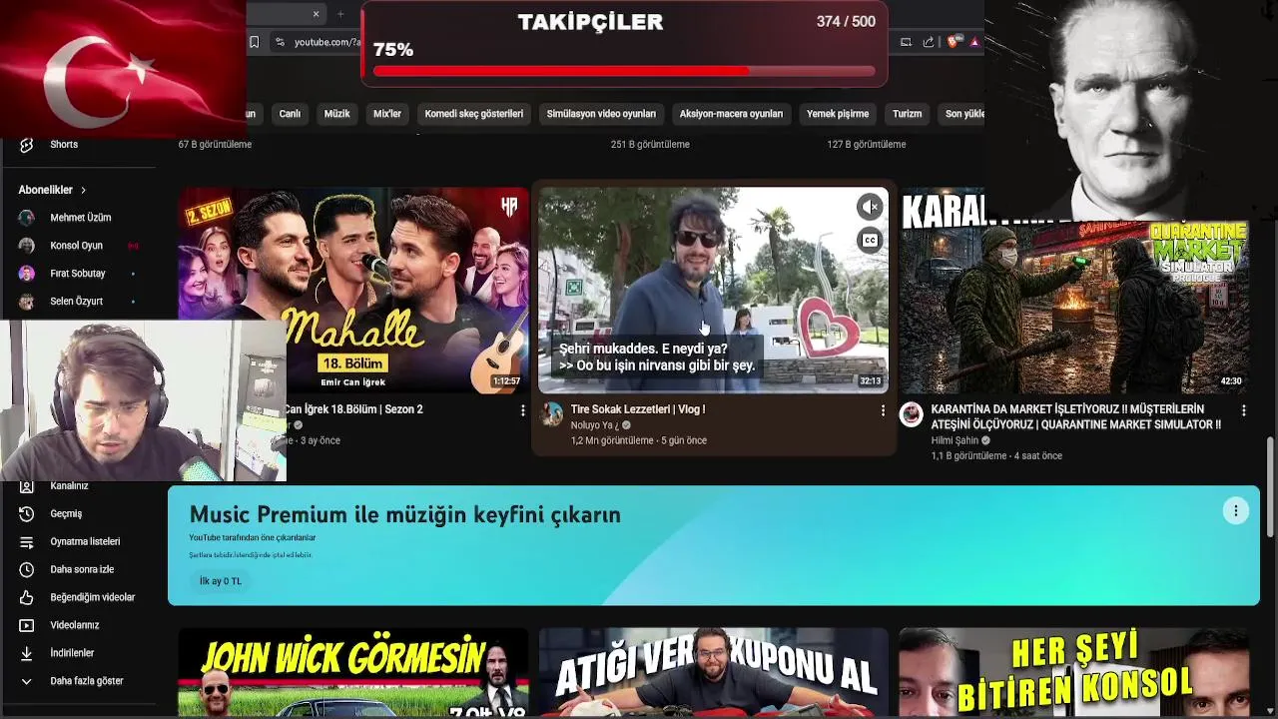Click the Geçmiş history clock icon
Viewport: 1278px width, 719px height.
pos(27,513)
